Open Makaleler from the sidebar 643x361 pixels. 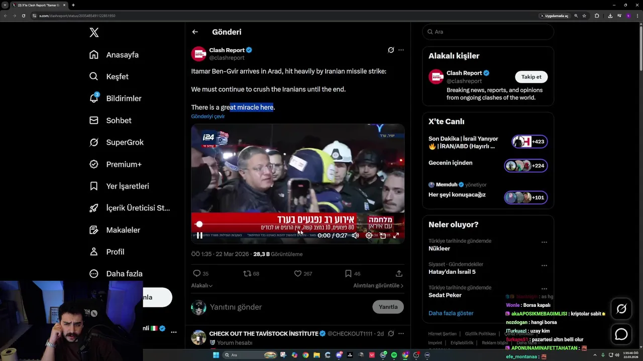click(115, 230)
